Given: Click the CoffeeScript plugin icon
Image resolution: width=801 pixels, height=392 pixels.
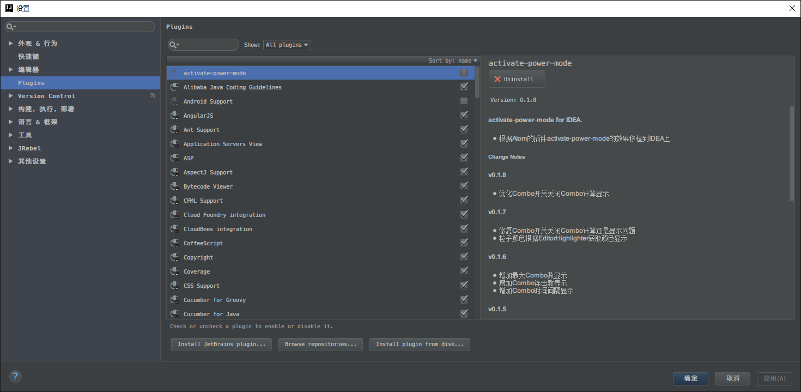Looking at the screenshot, I should click(x=174, y=243).
